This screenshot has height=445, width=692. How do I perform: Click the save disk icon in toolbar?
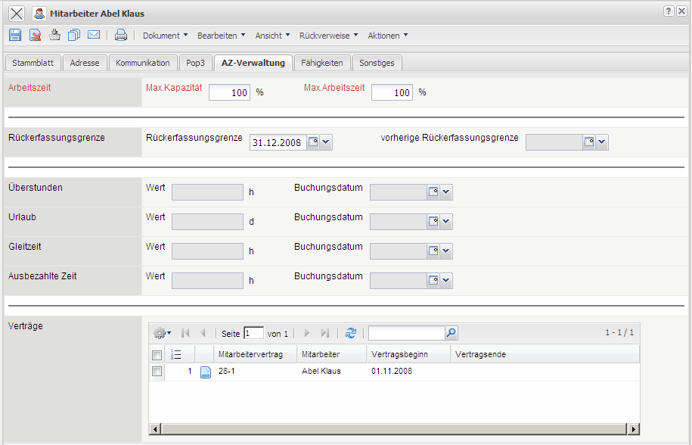tap(15, 35)
